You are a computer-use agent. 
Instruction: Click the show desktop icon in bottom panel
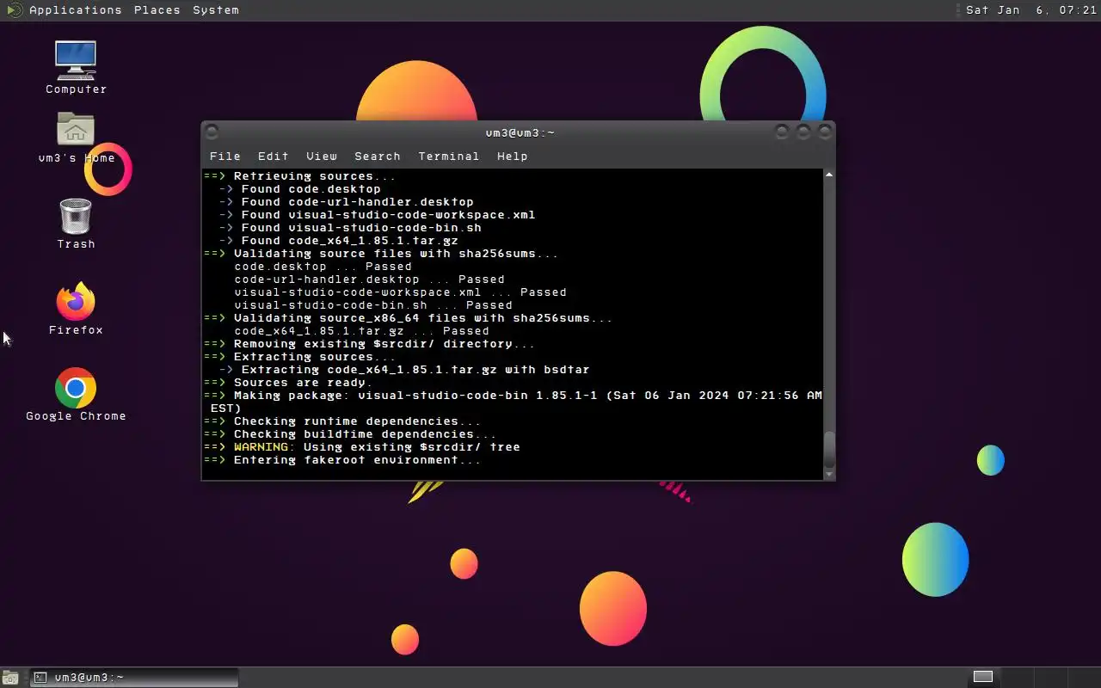(x=9, y=678)
